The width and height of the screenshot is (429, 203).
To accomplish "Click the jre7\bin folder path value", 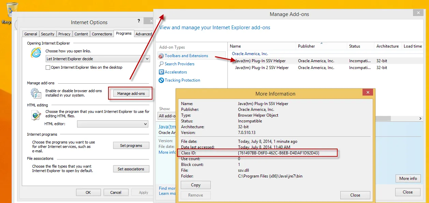I will tap(270, 176).
